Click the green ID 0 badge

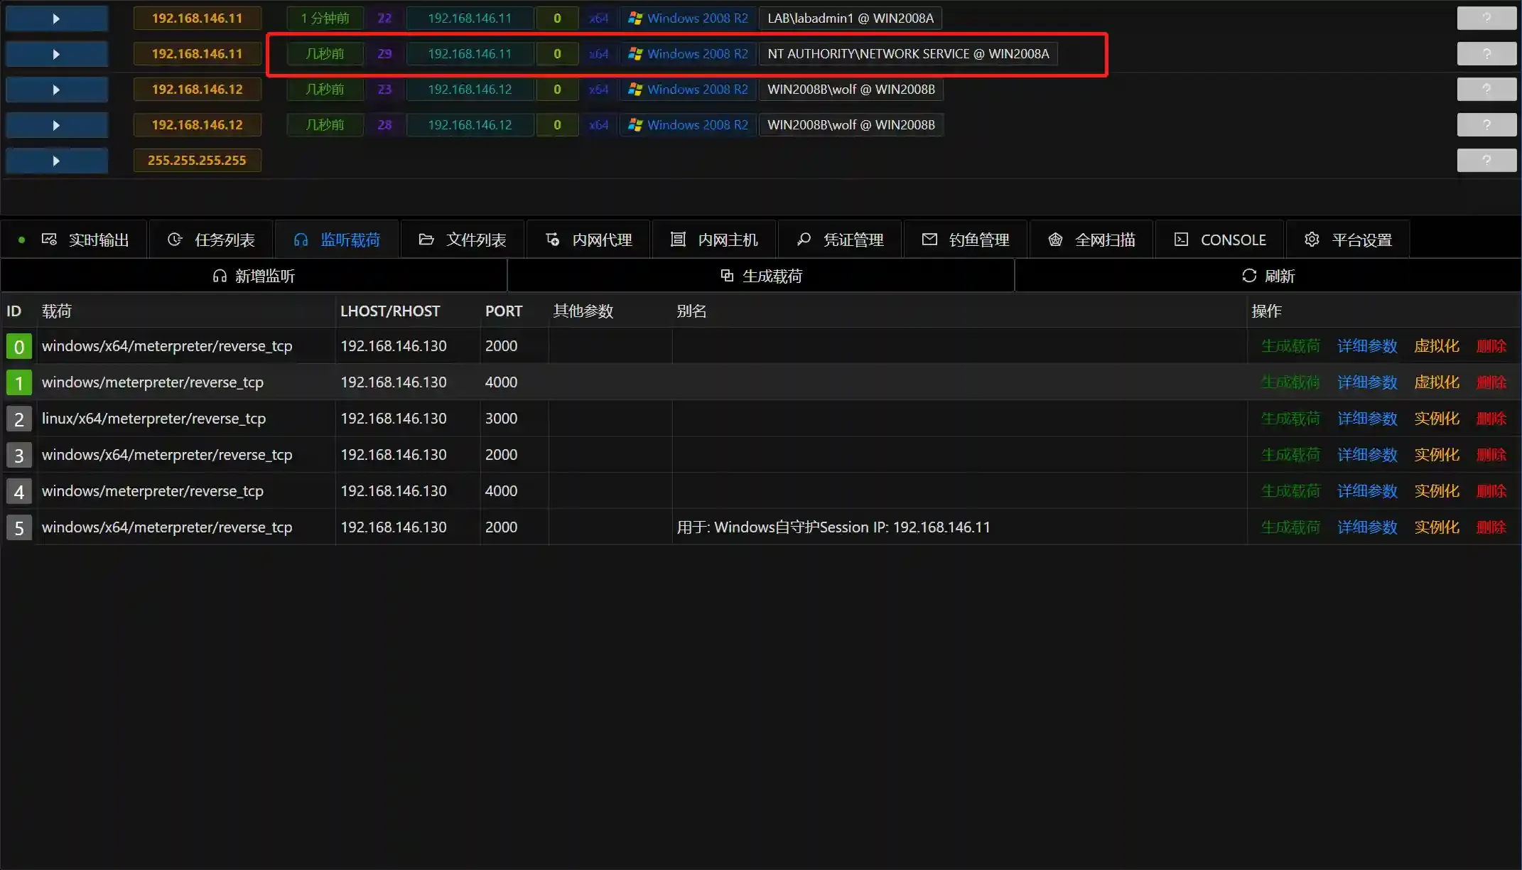point(19,347)
